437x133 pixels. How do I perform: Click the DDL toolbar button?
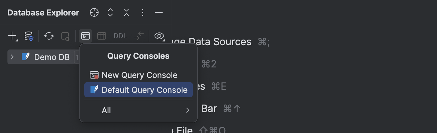click(120, 36)
